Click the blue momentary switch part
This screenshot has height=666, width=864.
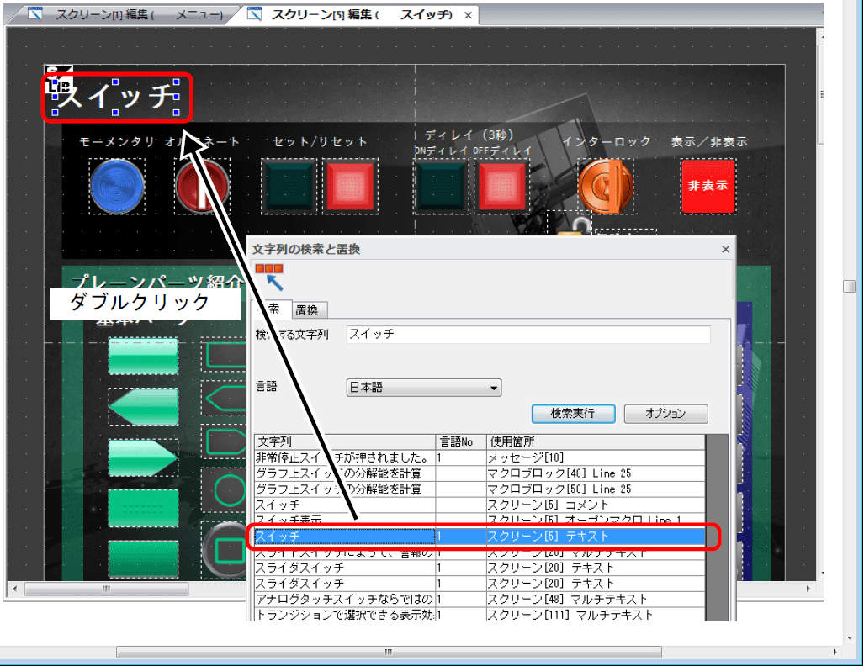click(117, 186)
